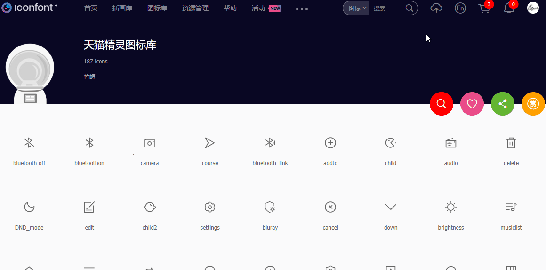The image size is (546, 270).
Task: Open 资源管理 in the navigation
Action: (195, 8)
